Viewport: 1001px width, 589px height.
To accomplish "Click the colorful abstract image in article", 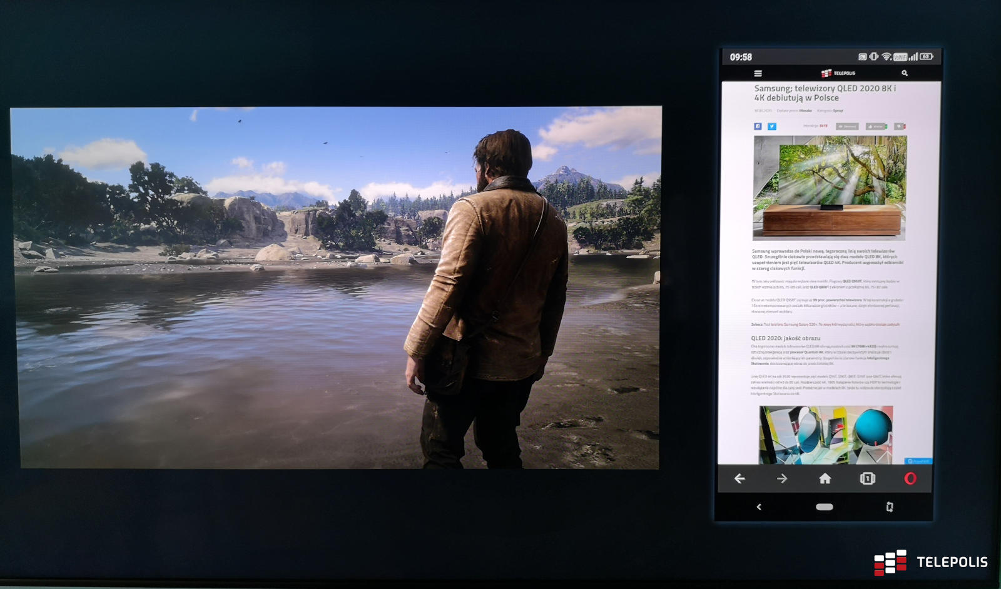I will 826,435.
